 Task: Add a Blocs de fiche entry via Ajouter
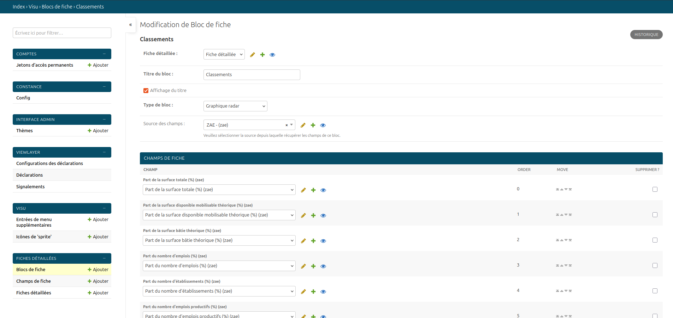tap(98, 269)
